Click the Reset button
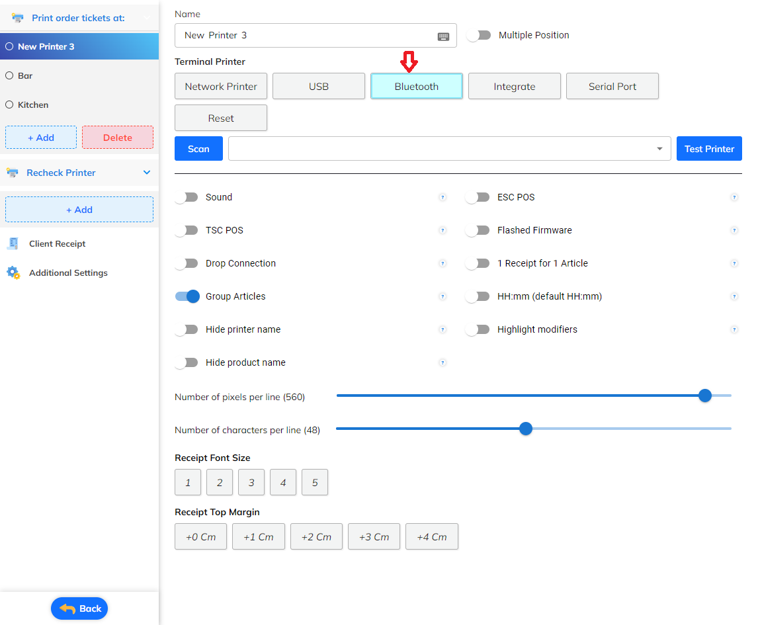This screenshot has height=625, width=758. [221, 118]
